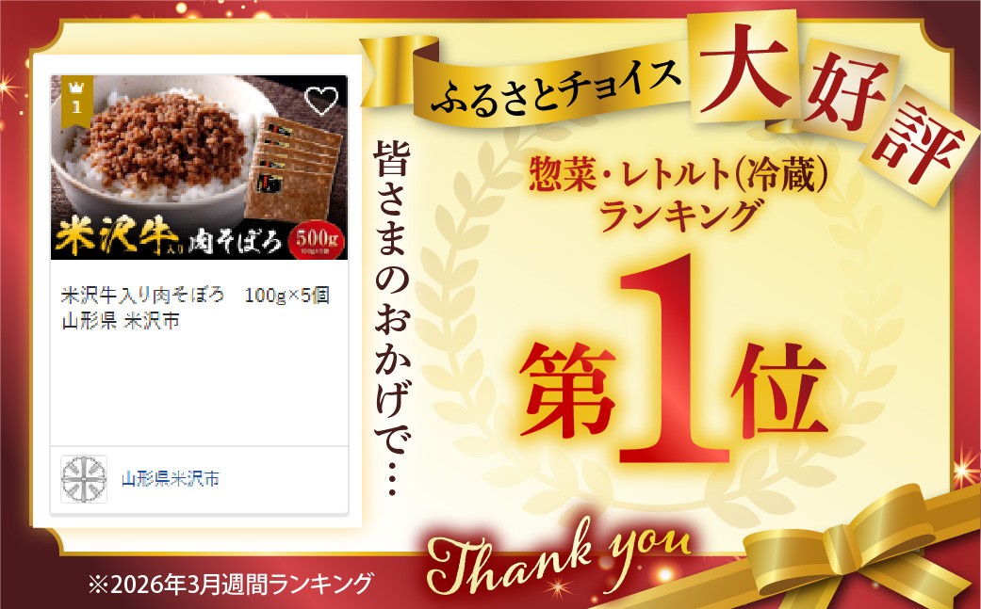Click the heart favorite icon on product image
This screenshot has width=981, height=609.
[x=321, y=100]
